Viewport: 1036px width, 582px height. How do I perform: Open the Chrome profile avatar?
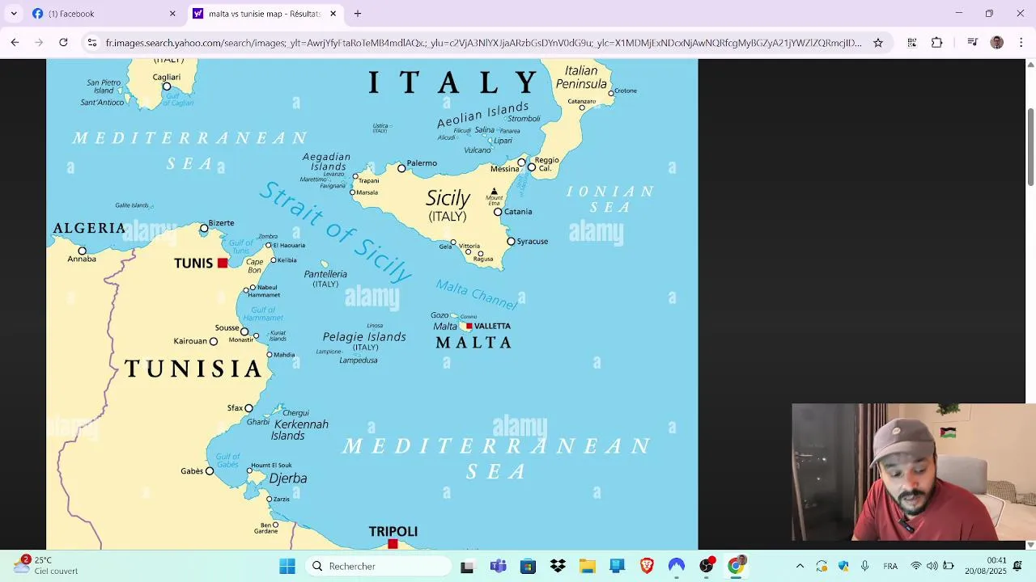pos(997,43)
